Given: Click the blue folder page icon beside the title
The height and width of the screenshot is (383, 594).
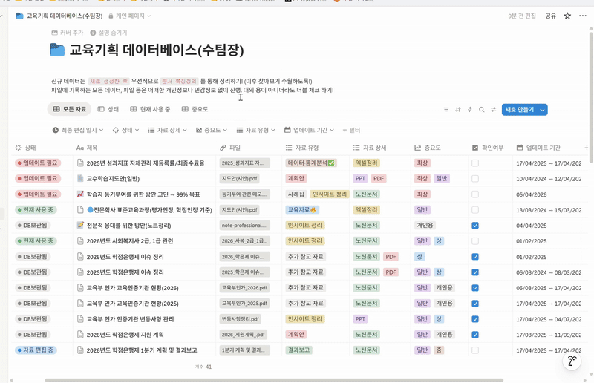Looking at the screenshot, I should pos(57,50).
